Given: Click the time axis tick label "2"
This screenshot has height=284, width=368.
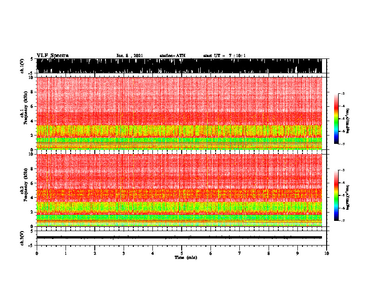Looking at the screenshot, I should coord(95,253).
